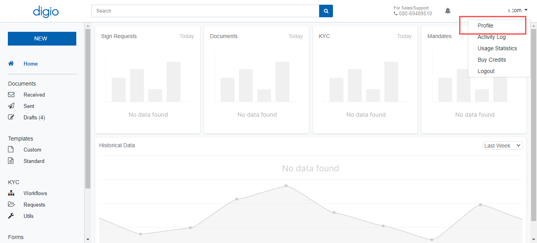537x243 pixels.
Task: Click the search magnifier button
Action: click(326, 11)
